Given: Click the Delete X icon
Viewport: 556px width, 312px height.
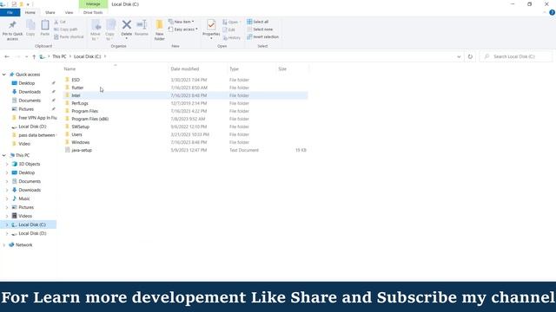Looking at the screenshot, I should point(127,25).
